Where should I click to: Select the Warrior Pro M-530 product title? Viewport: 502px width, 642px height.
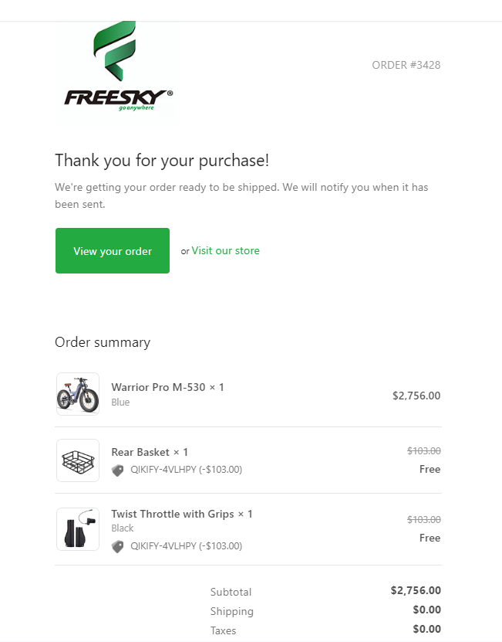click(x=167, y=387)
